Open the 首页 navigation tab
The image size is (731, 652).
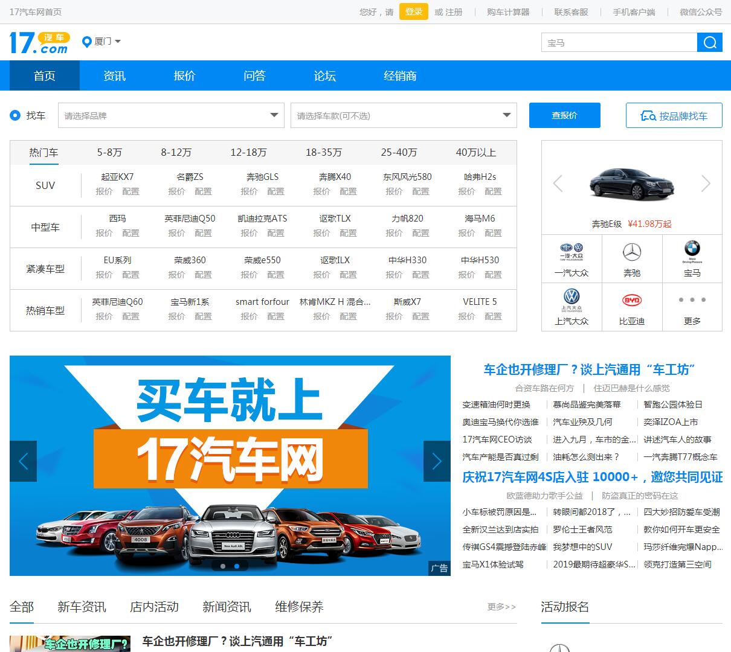coord(45,75)
